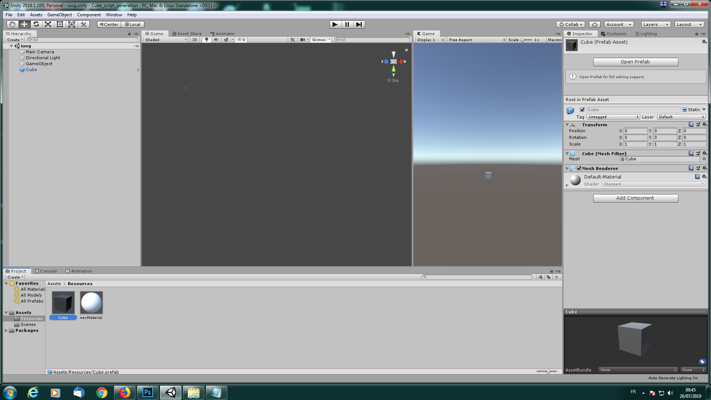Open the Tag Untagged dropdown
The image size is (711, 400).
pos(613,117)
